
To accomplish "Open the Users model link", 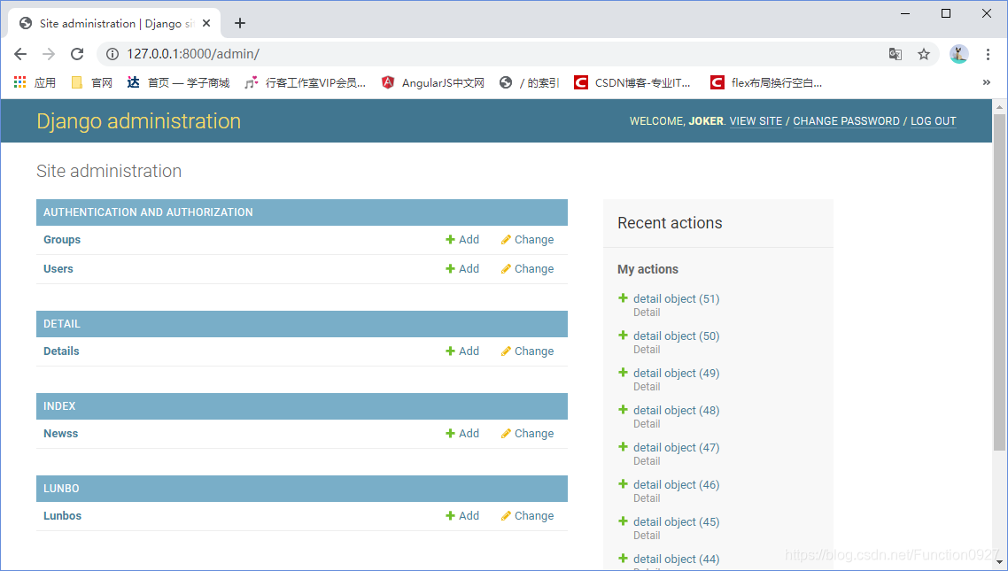I will tap(58, 268).
